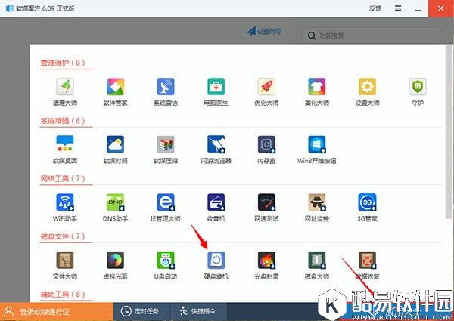This screenshot has width=454, height=321.
Task: Click the vertical scrollbar of tool list
Action: pos(449,131)
